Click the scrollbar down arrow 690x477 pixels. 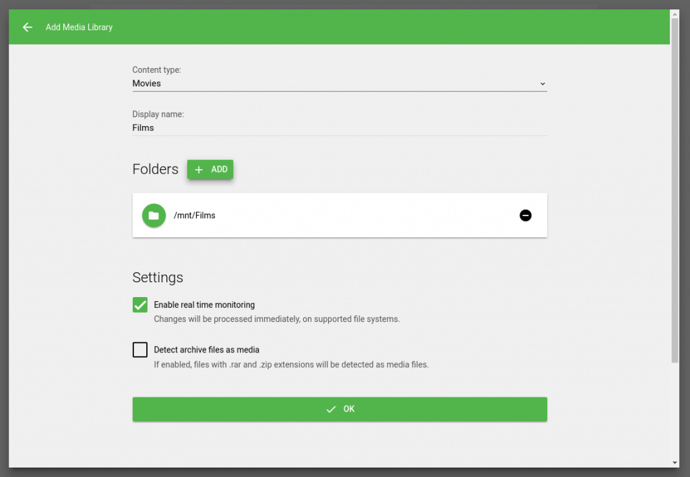click(x=675, y=462)
